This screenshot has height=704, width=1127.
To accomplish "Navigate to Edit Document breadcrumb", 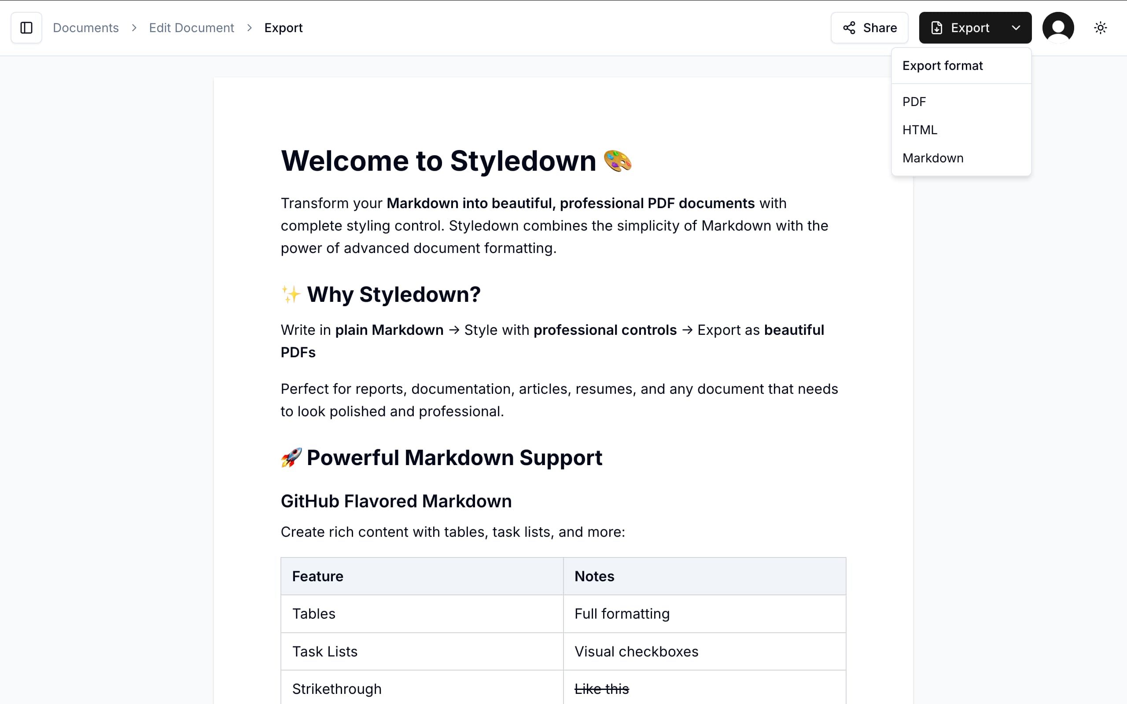I will click(x=192, y=28).
